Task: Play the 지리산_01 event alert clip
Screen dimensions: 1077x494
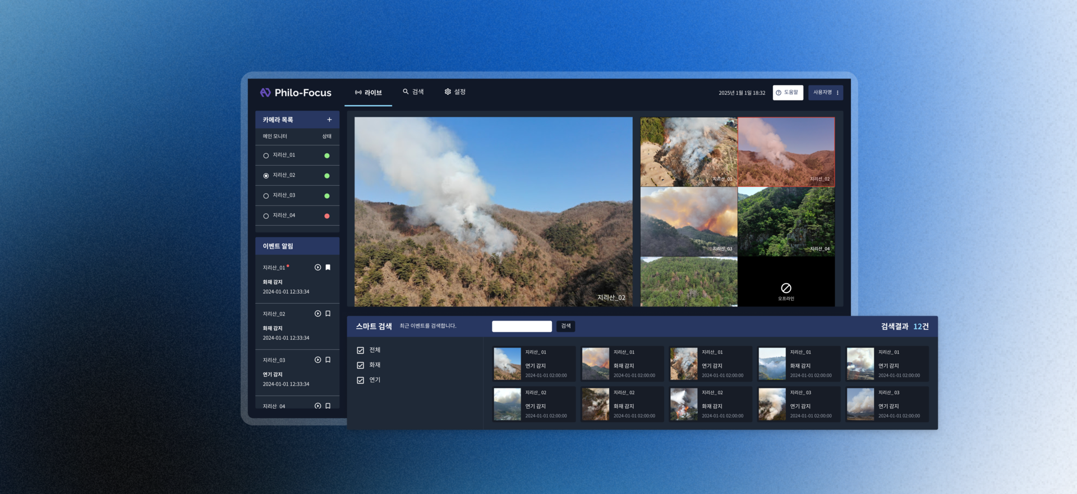Action: pyautogui.click(x=318, y=267)
